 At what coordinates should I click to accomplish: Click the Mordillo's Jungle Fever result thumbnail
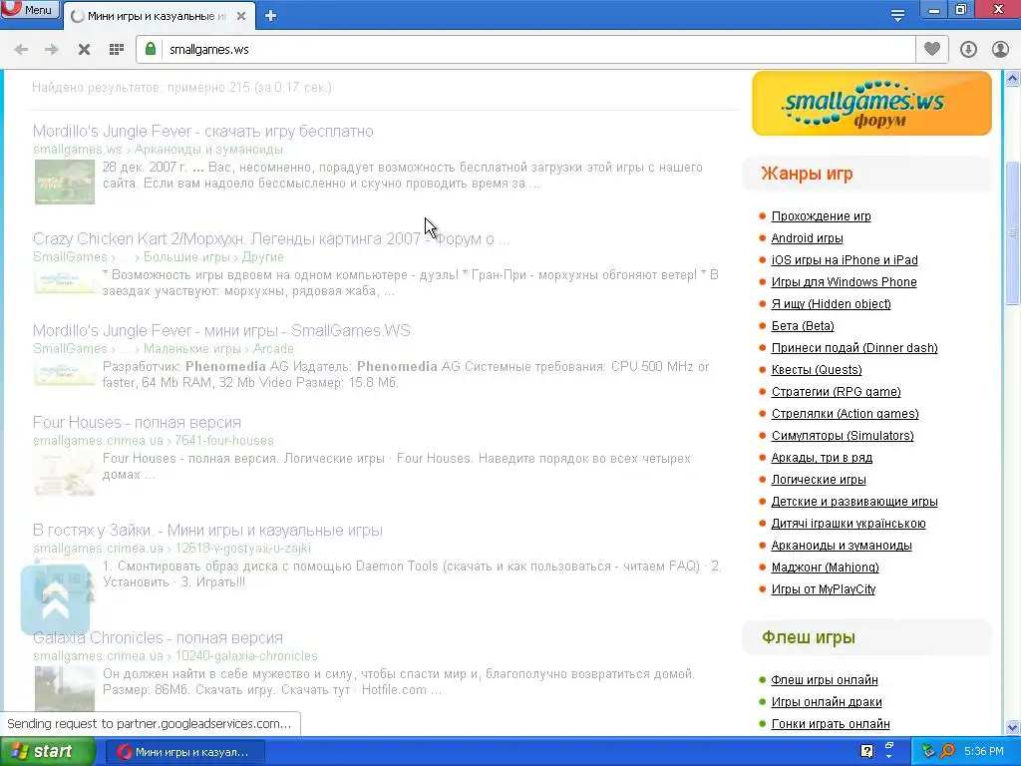tap(65, 182)
